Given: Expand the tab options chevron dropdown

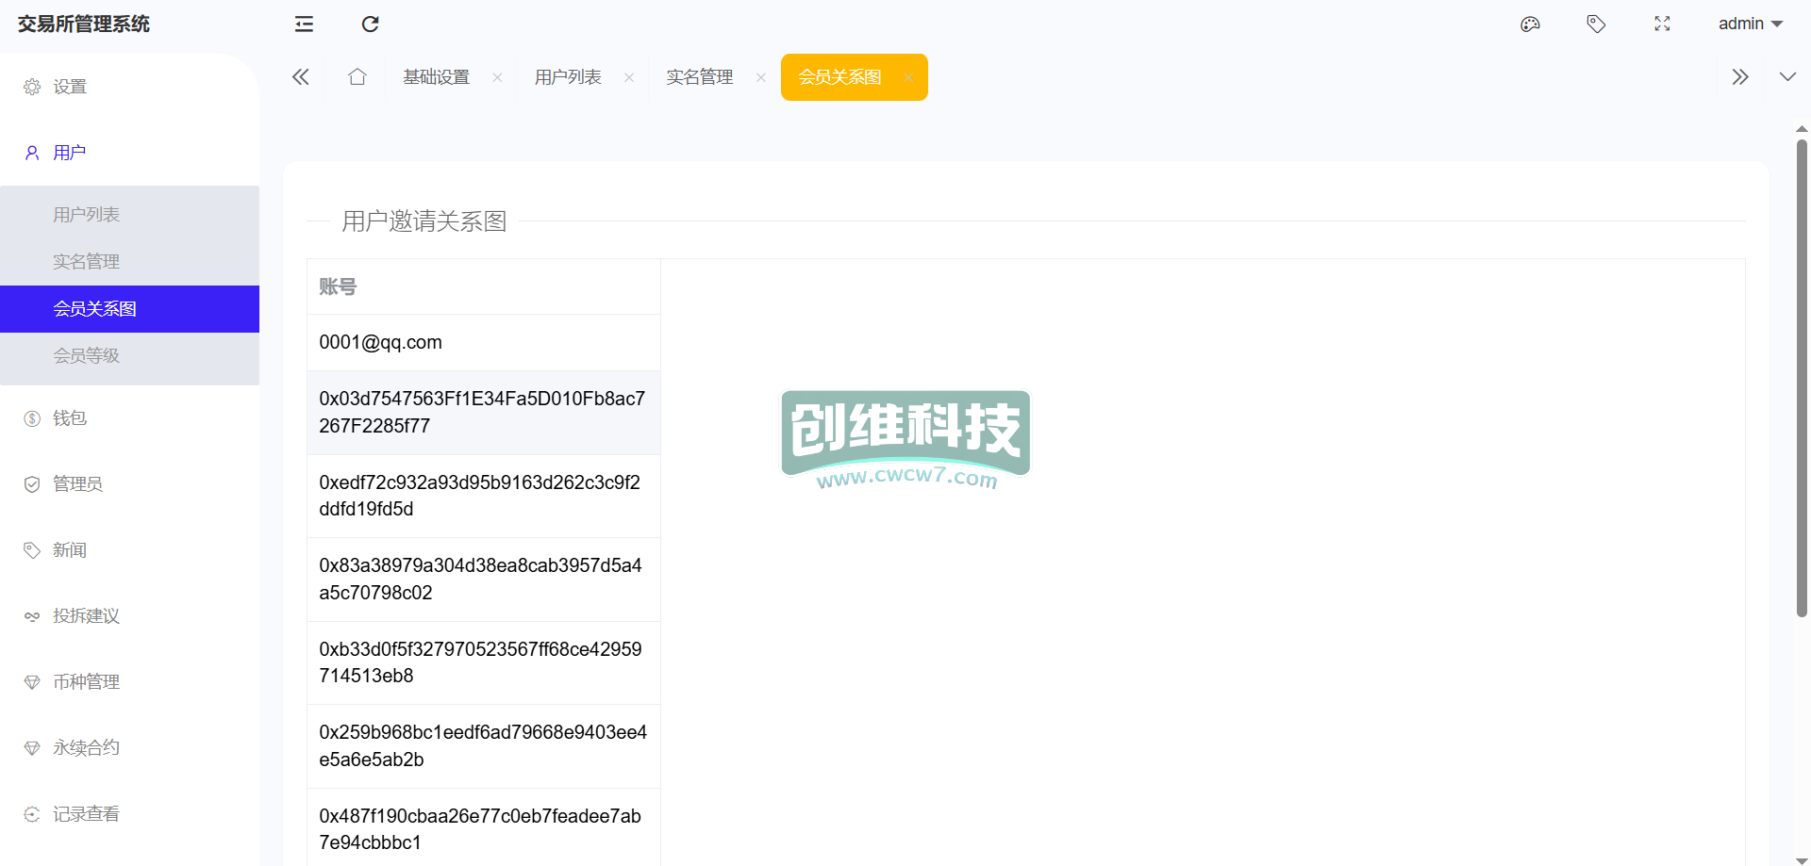Looking at the screenshot, I should [1787, 77].
